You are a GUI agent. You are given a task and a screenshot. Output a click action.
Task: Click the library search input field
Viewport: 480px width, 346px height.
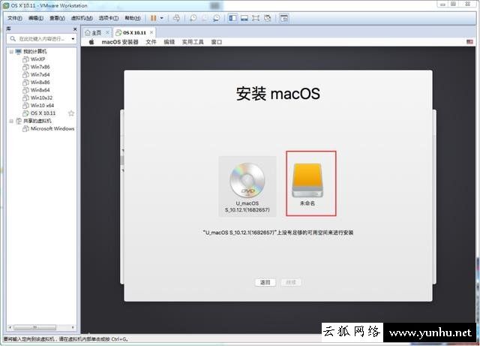pyautogui.click(x=41, y=38)
